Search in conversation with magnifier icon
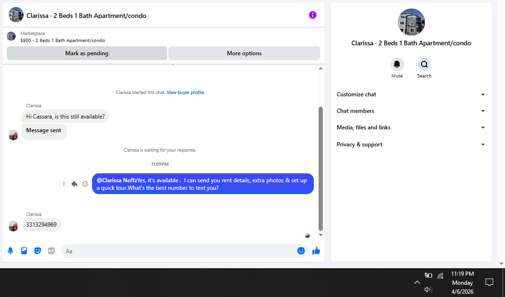 tap(424, 64)
